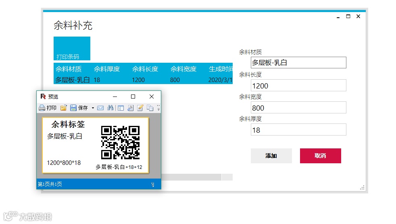
Task: Open a report file via folder icon
Action: point(63,108)
